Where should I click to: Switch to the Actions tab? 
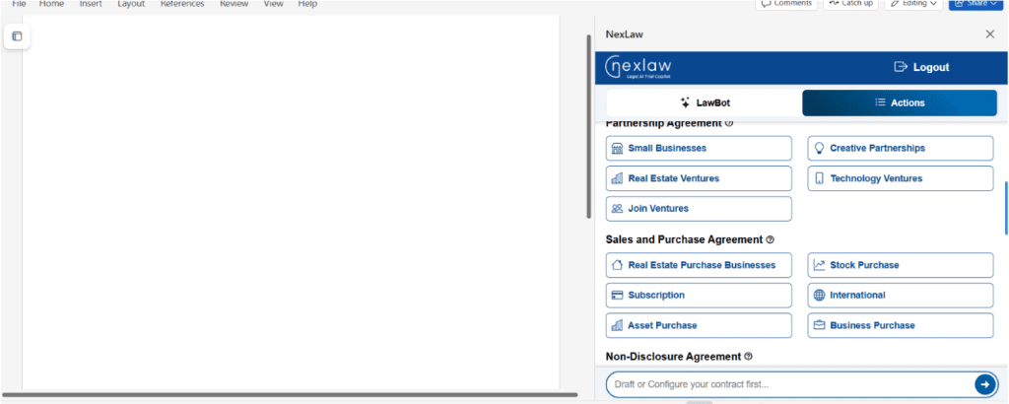(x=900, y=102)
